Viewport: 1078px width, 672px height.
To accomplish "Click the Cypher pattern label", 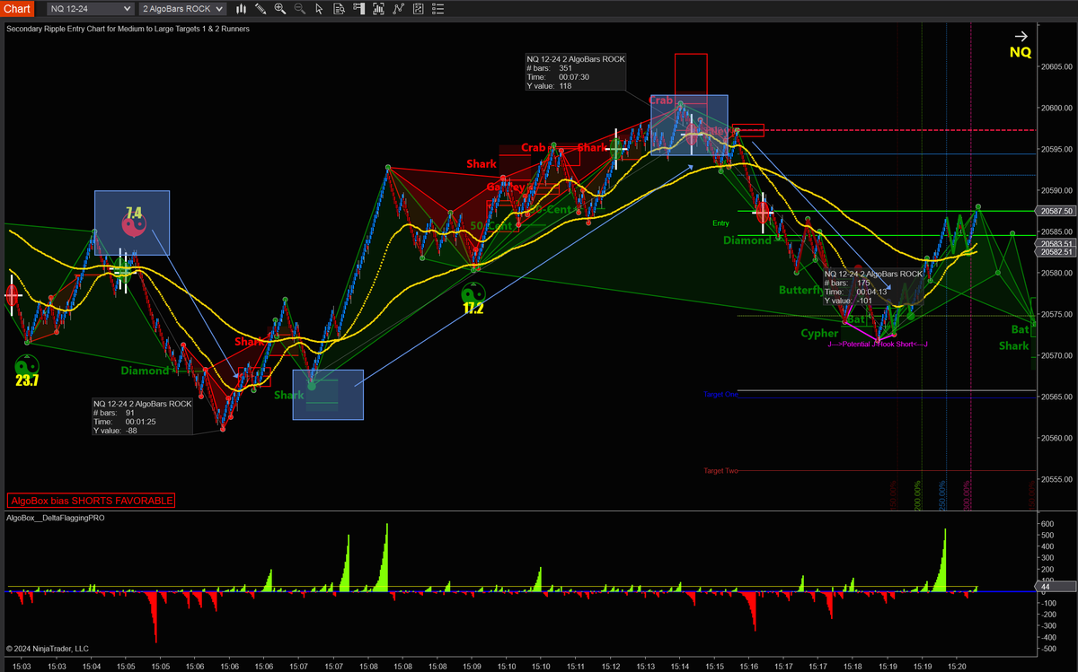I will pos(819,334).
